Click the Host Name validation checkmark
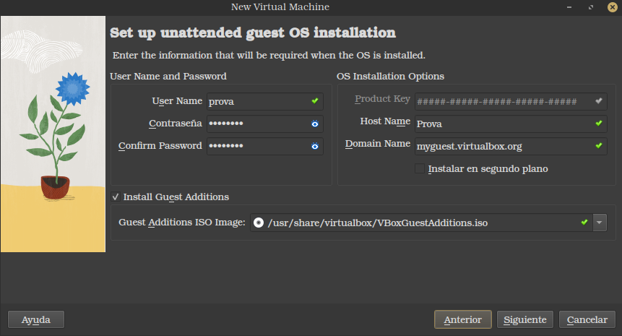 point(598,124)
